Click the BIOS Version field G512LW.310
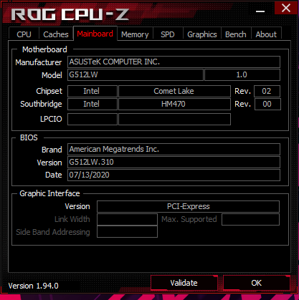 coord(174,163)
